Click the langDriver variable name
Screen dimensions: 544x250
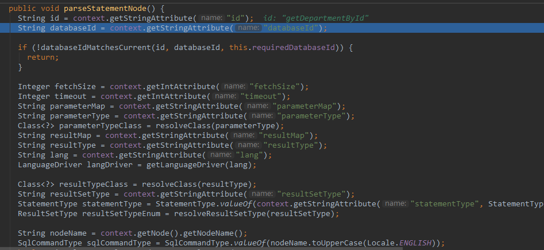pyautogui.click(x=110, y=164)
